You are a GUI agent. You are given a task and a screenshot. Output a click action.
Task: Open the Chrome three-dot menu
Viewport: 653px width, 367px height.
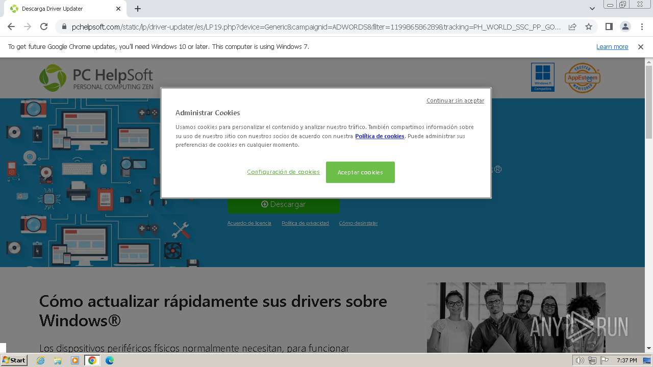pos(641,27)
